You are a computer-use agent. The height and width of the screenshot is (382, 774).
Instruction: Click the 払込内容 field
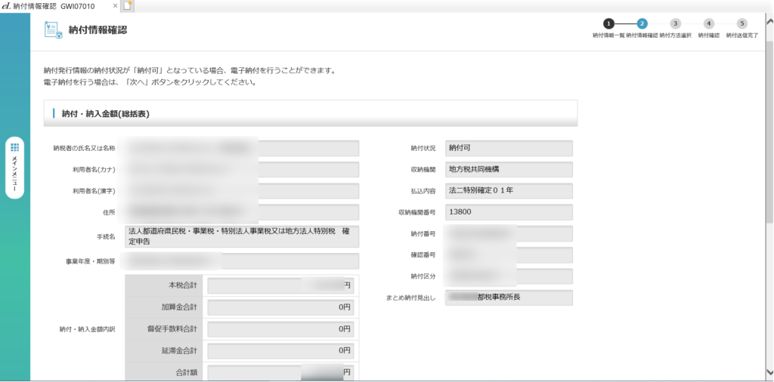point(509,190)
